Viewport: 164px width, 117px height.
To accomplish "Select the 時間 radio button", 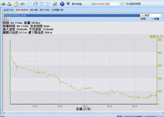I will tap(139, 19).
